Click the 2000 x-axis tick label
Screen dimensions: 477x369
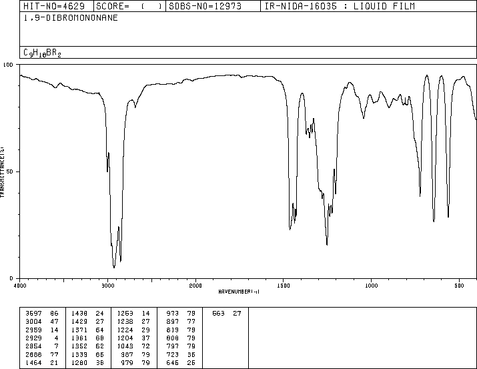(x=195, y=286)
